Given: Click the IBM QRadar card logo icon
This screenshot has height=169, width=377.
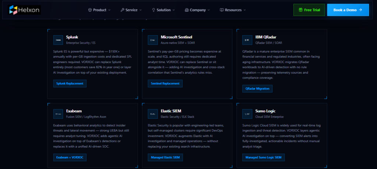Looking at the screenshot, I should coord(247,40).
